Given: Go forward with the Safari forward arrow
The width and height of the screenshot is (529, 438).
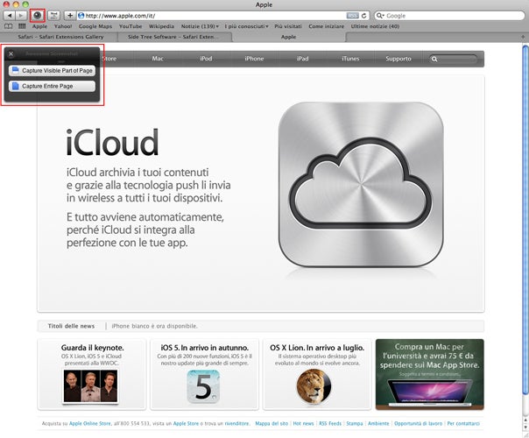Looking at the screenshot, I should coord(21,16).
